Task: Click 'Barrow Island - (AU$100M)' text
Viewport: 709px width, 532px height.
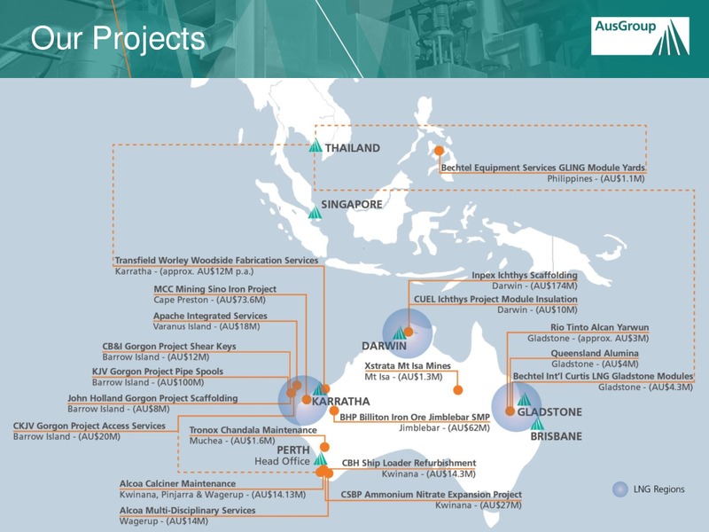Action: point(148,383)
